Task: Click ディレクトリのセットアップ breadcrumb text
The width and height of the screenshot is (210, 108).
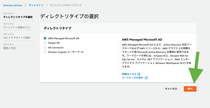Action: (x=66, y=5)
